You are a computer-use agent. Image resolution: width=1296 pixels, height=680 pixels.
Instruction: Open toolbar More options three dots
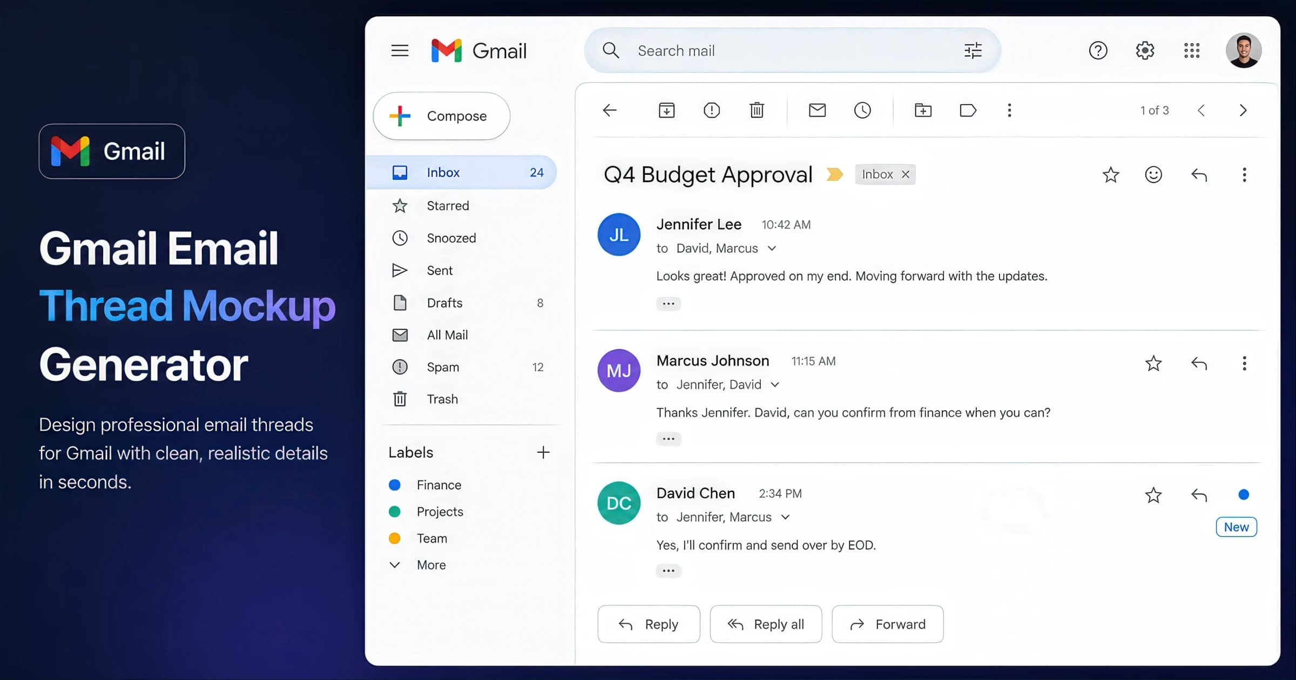pos(1009,110)
